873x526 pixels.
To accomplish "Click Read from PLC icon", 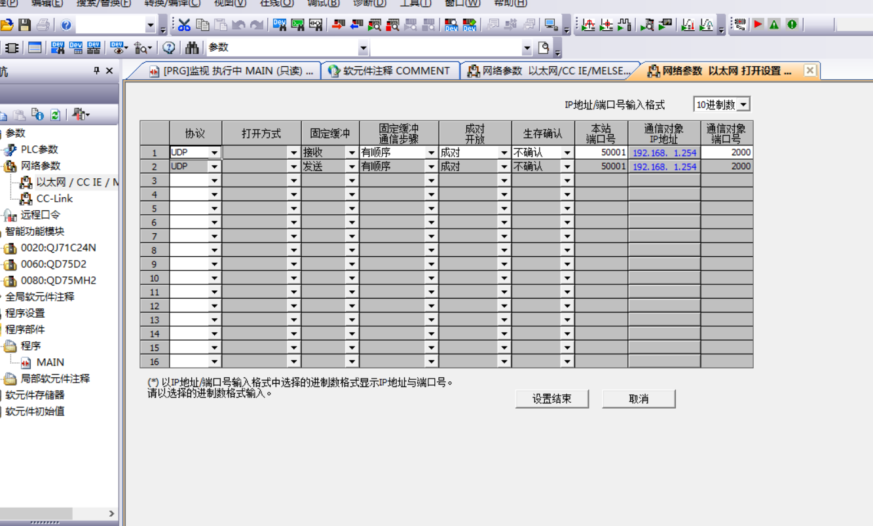I will click(x=356, y=25).
